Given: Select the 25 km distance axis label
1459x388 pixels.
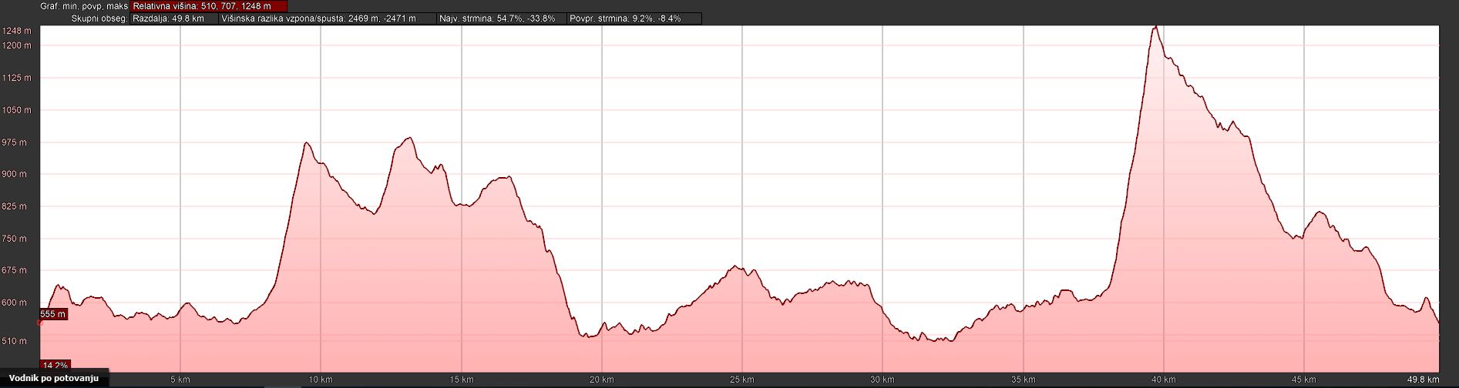Looking at the screenshot, I should [x=741, y=380].
